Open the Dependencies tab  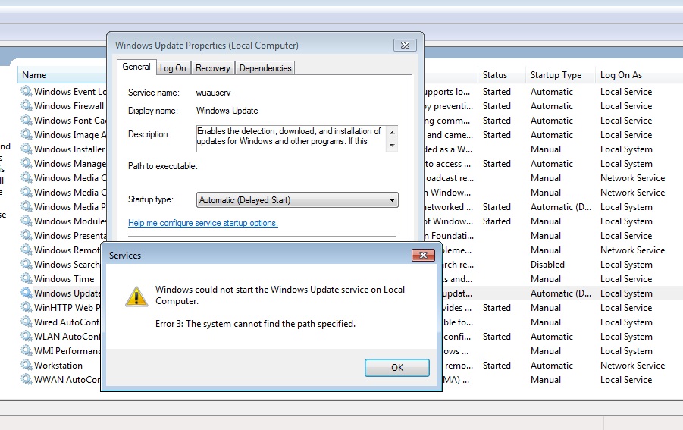click(265, 68)
